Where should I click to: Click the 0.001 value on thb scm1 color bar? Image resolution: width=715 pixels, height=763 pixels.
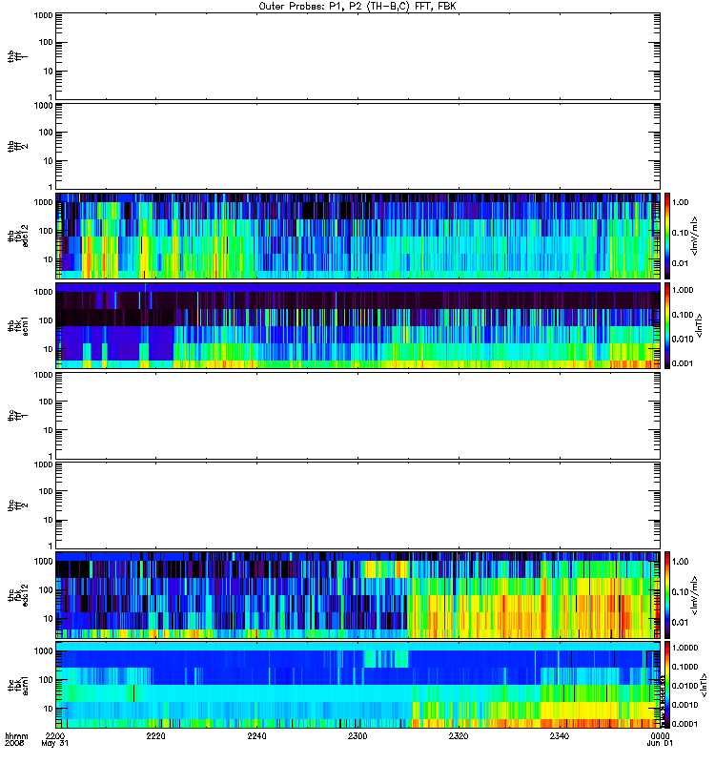[x=683, y=363]
